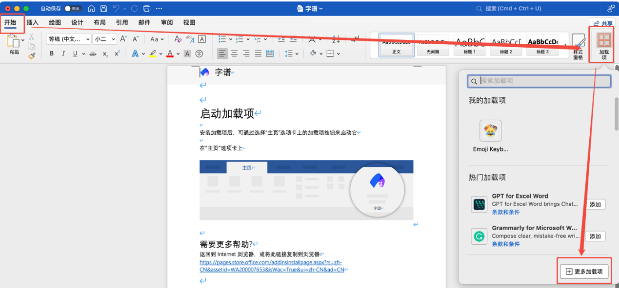Screen dimensions: 619x288
Task: Toggle italic formatting
Action: 63,54
